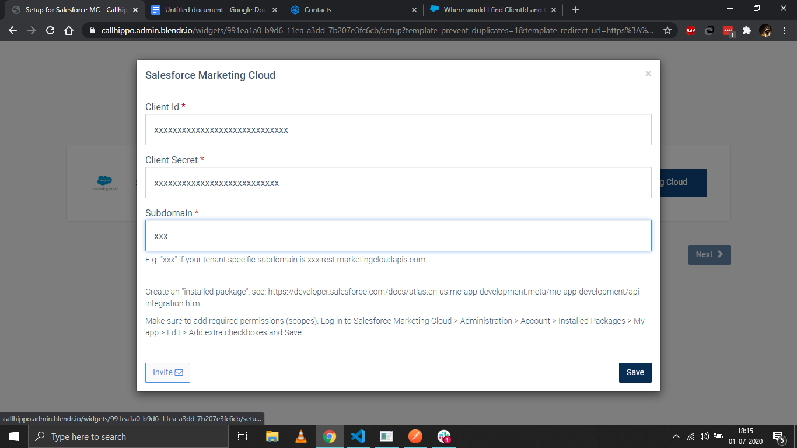
Task: Click the "Salesforce Marketing Cloud" dialog title
Action: 210,75
